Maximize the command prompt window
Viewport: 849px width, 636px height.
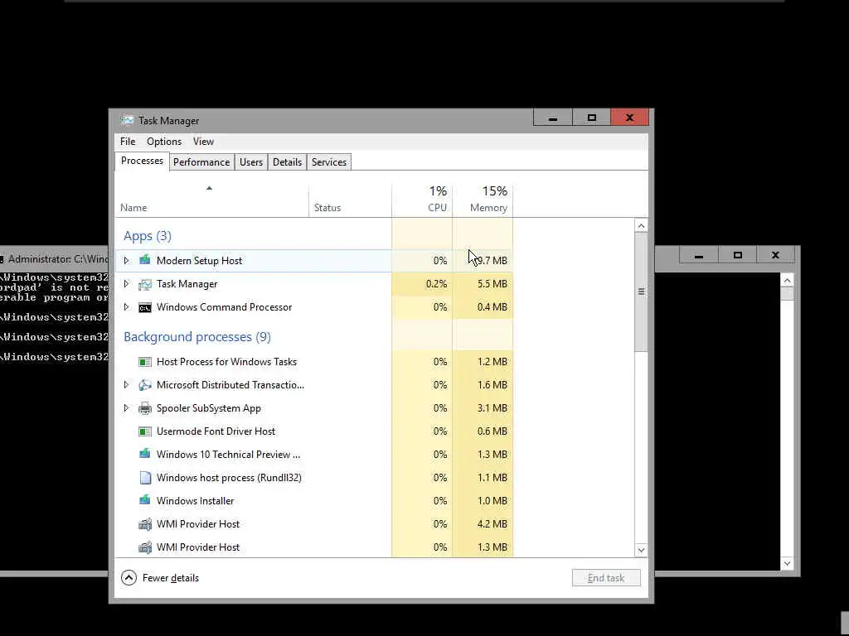coord(737,255)
